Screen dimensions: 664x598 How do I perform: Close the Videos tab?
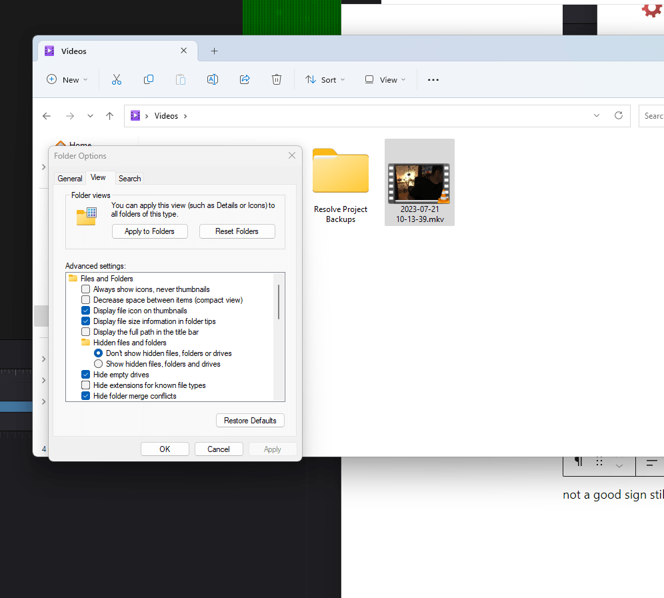[x=184, y=51]
